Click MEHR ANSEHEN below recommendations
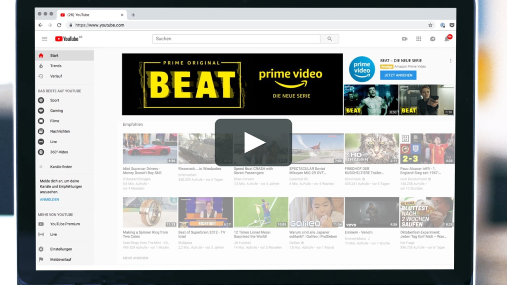The image size is (507, 285). click(x=135, y=258)
